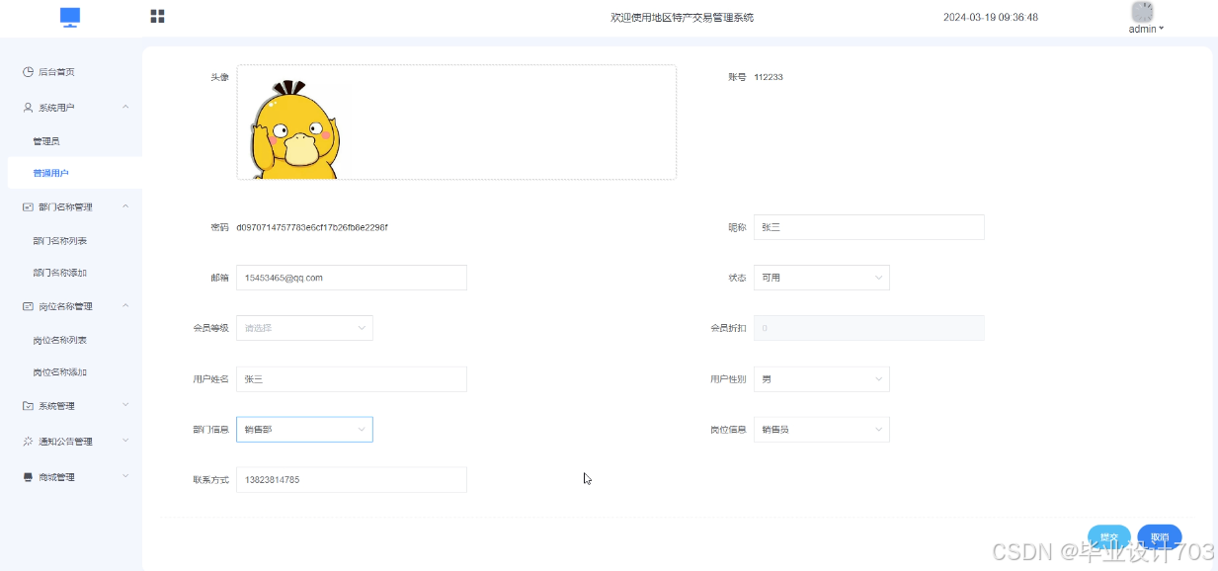Click the sparkle icon beside 通知公告管理
1218x571 pixels.
[x=29, y=442]
